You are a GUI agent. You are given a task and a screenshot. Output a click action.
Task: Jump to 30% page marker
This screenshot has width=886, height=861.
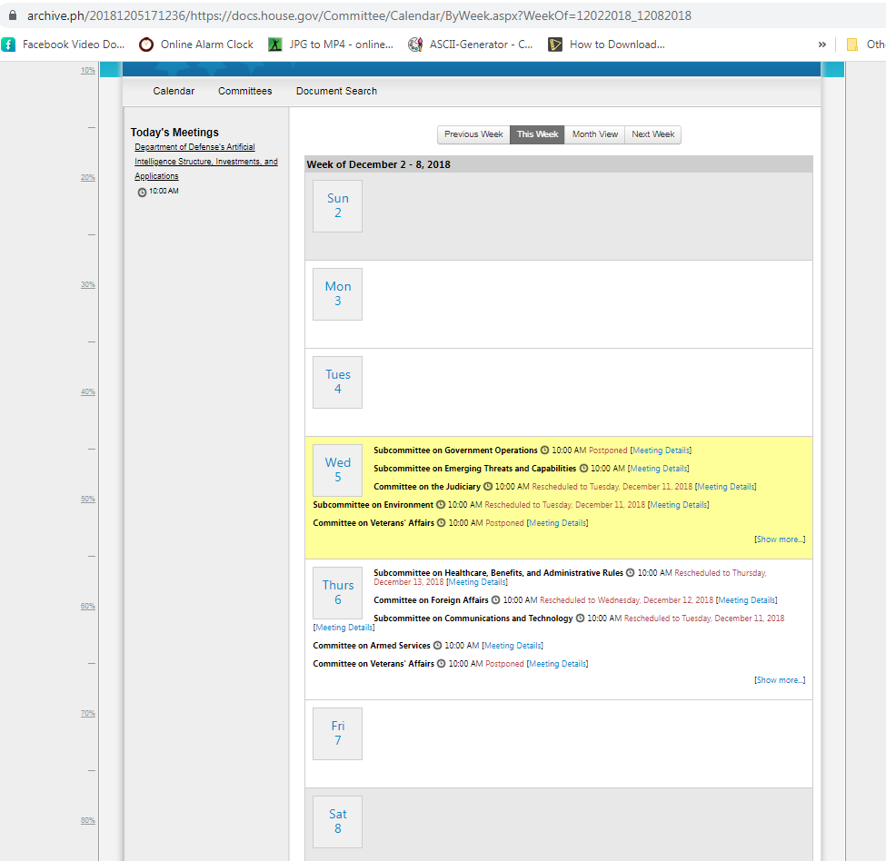(87, 284)
